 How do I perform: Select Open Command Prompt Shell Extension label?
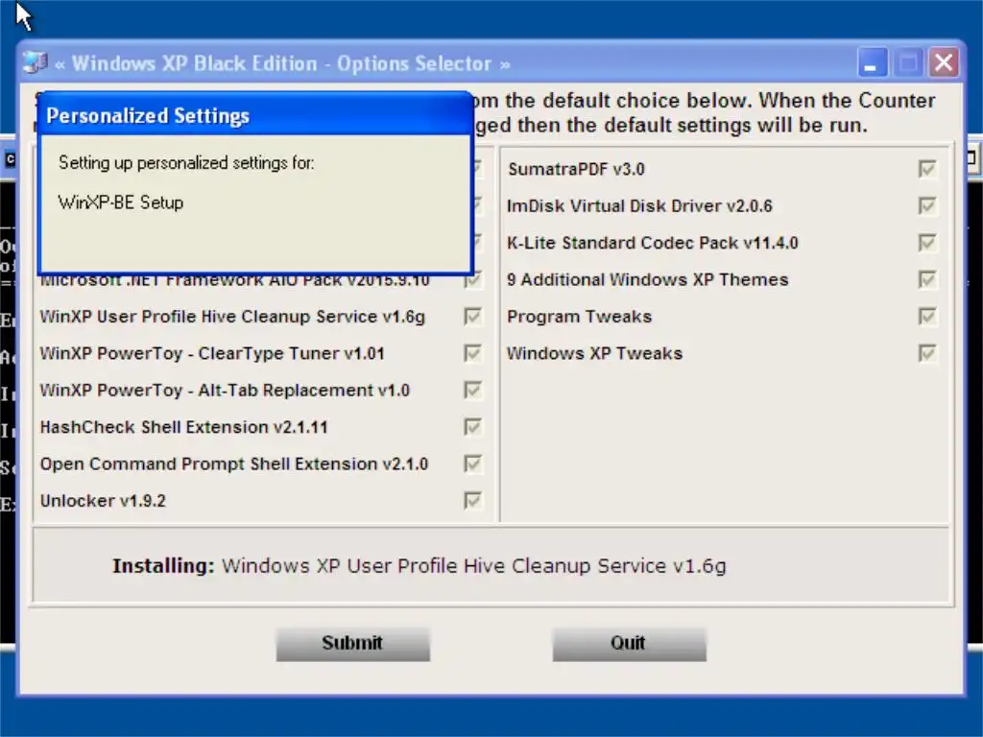coord(234,464)
